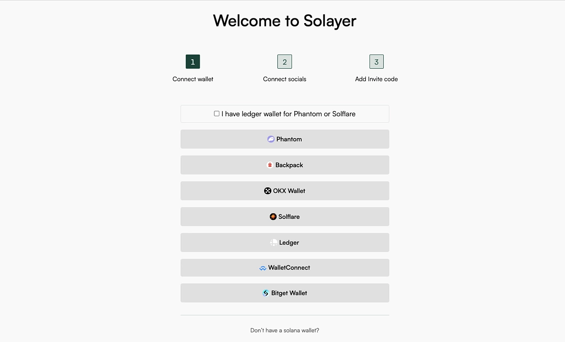
Task: Click the step 3 numbered box
Action: pyautogui.click(x=376, y=61)
